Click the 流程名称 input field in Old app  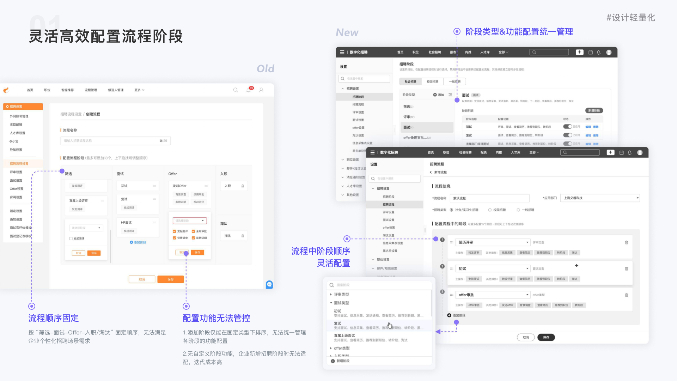(x=115, y=141)
